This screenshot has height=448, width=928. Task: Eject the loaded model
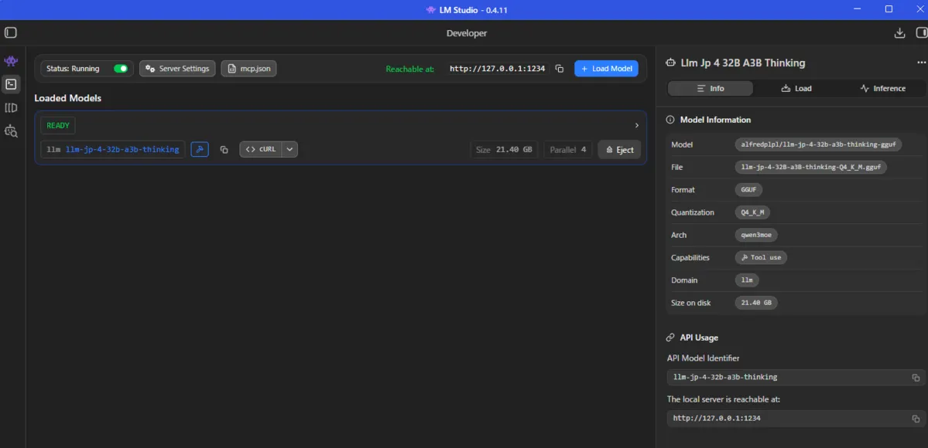point(619,150)
